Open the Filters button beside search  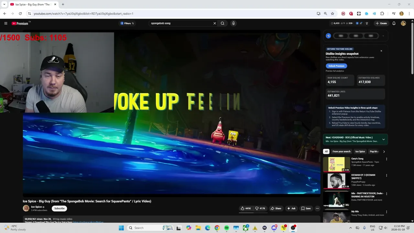(127, 23)
